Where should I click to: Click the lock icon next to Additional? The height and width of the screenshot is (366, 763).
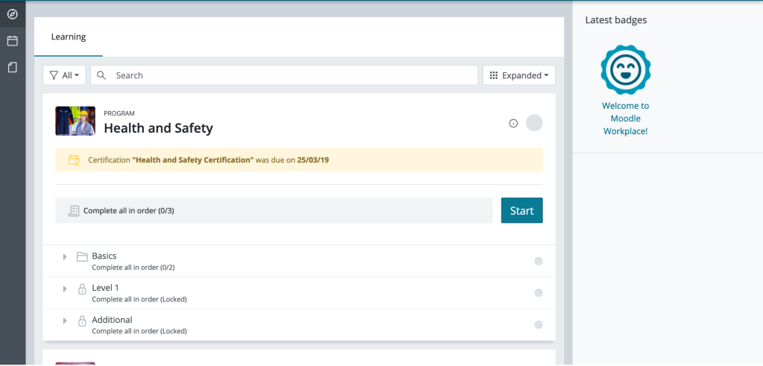[82, 321]
